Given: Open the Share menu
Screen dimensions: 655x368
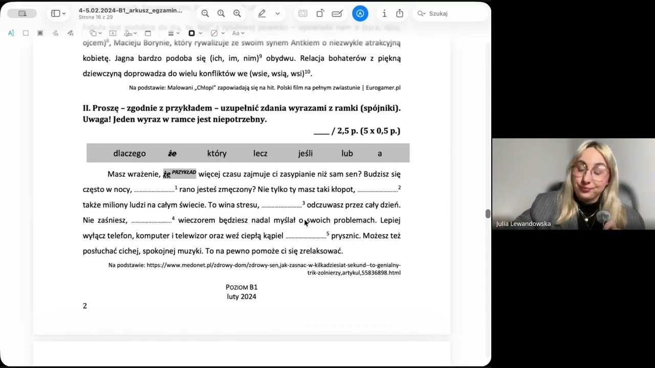Looking at the screenshot, I should tap(400, 14).
